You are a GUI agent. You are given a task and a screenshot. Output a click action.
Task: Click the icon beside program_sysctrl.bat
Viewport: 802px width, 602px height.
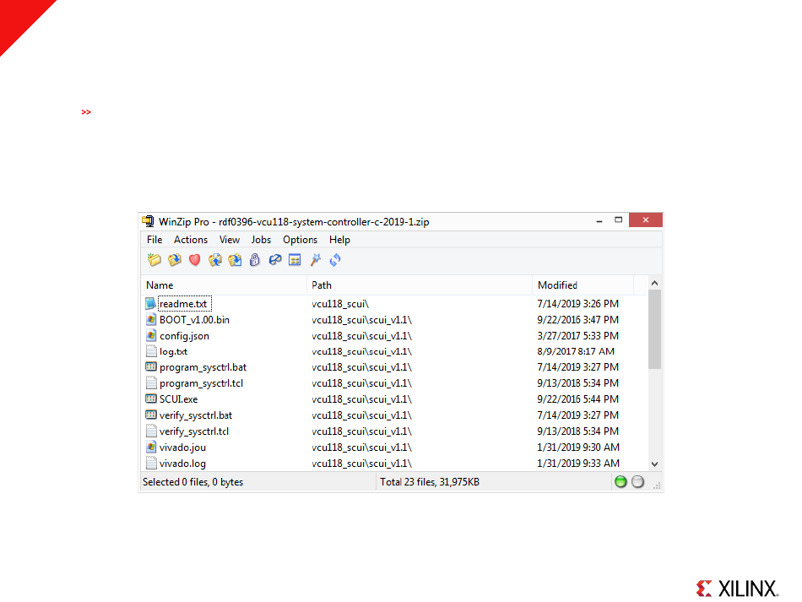[x=151, y=366]
